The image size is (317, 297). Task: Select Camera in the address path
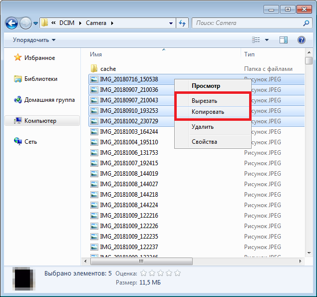96,23
